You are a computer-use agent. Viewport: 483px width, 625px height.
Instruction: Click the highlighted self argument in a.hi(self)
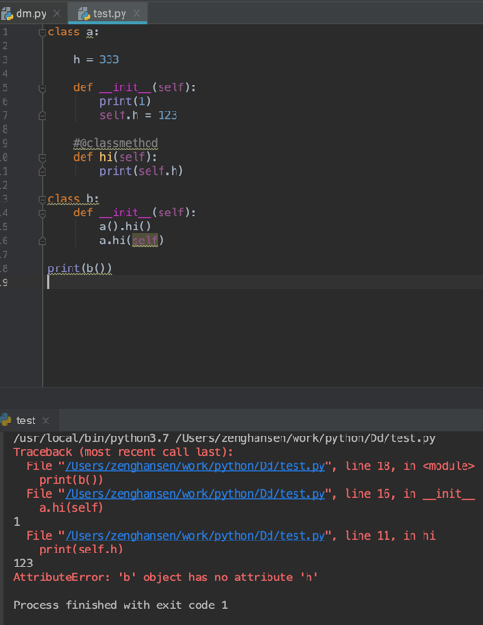[145, 241]
